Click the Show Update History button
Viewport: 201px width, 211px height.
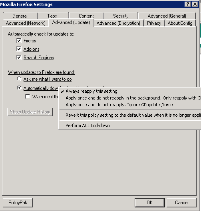click(x=30, y=112)
